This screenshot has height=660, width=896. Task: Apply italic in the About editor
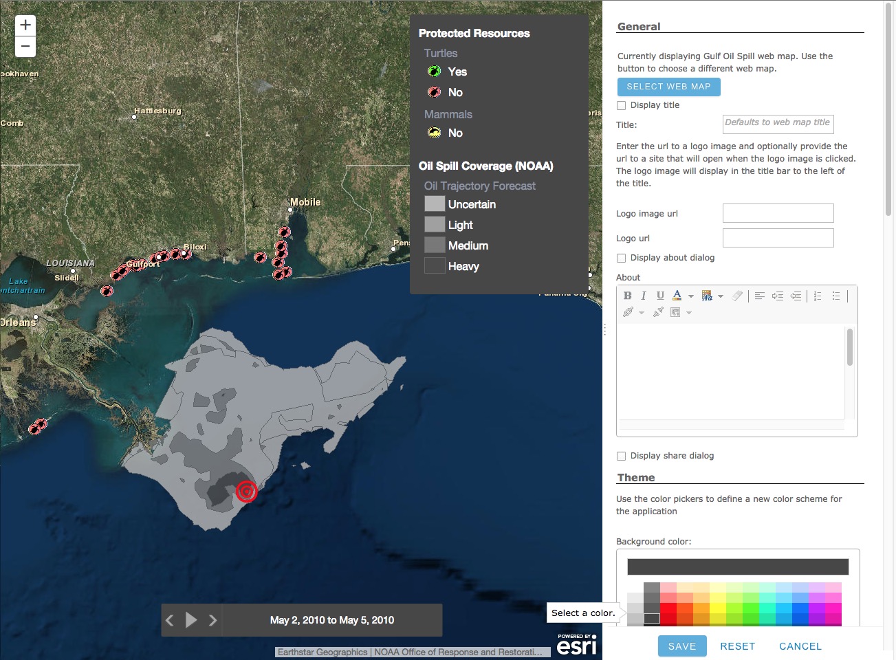click(x=644, y=296)
